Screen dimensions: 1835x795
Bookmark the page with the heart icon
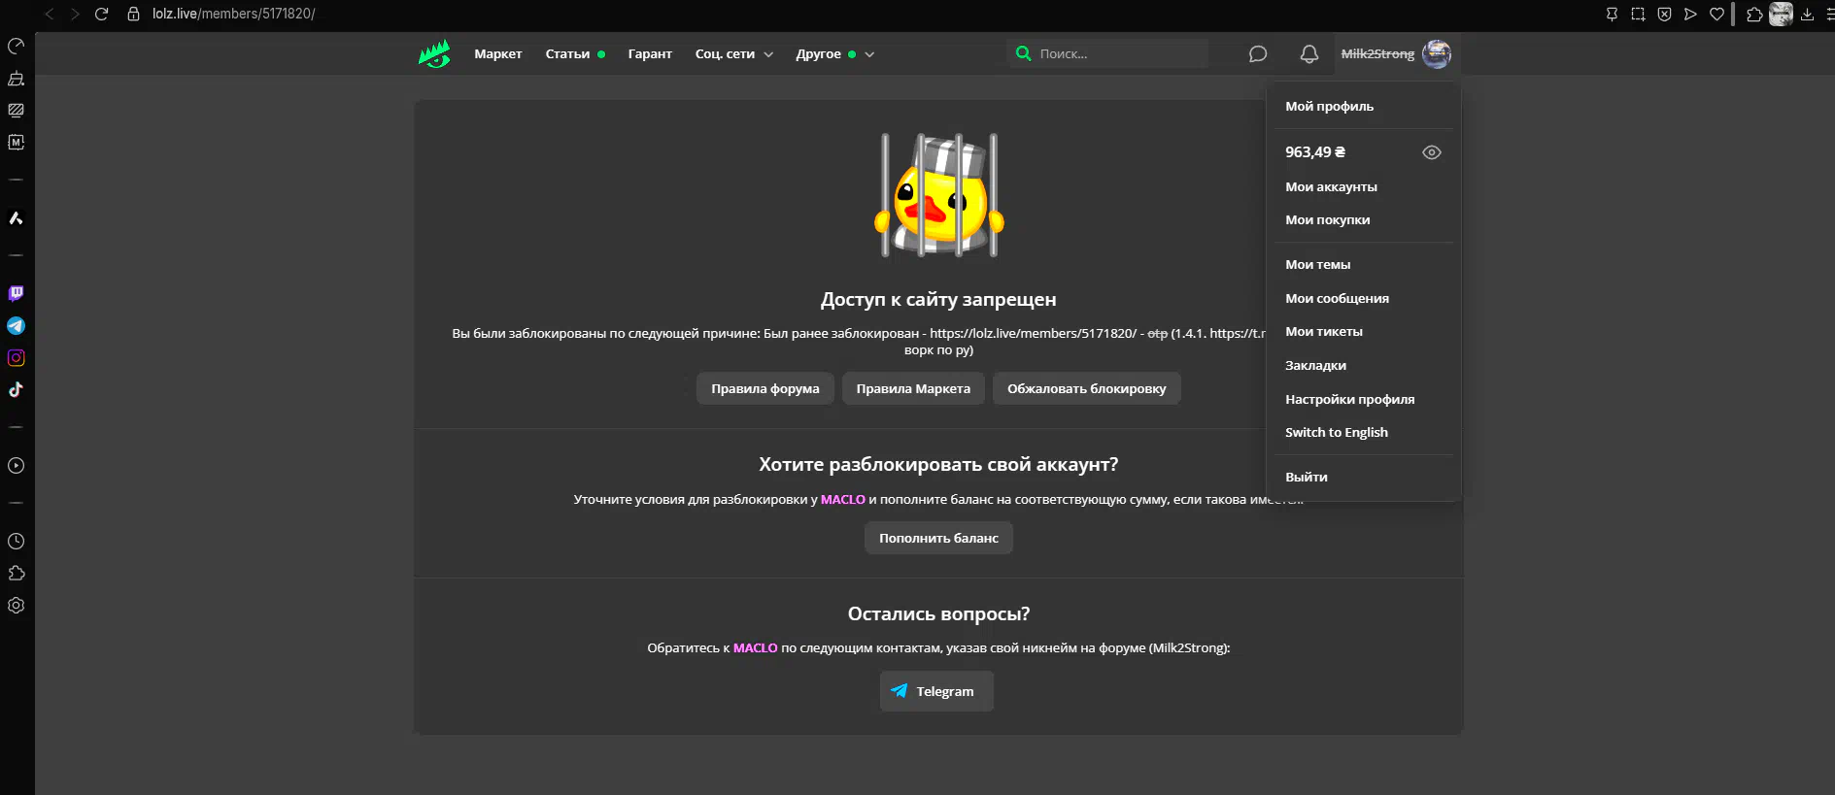pos(1716,15)
